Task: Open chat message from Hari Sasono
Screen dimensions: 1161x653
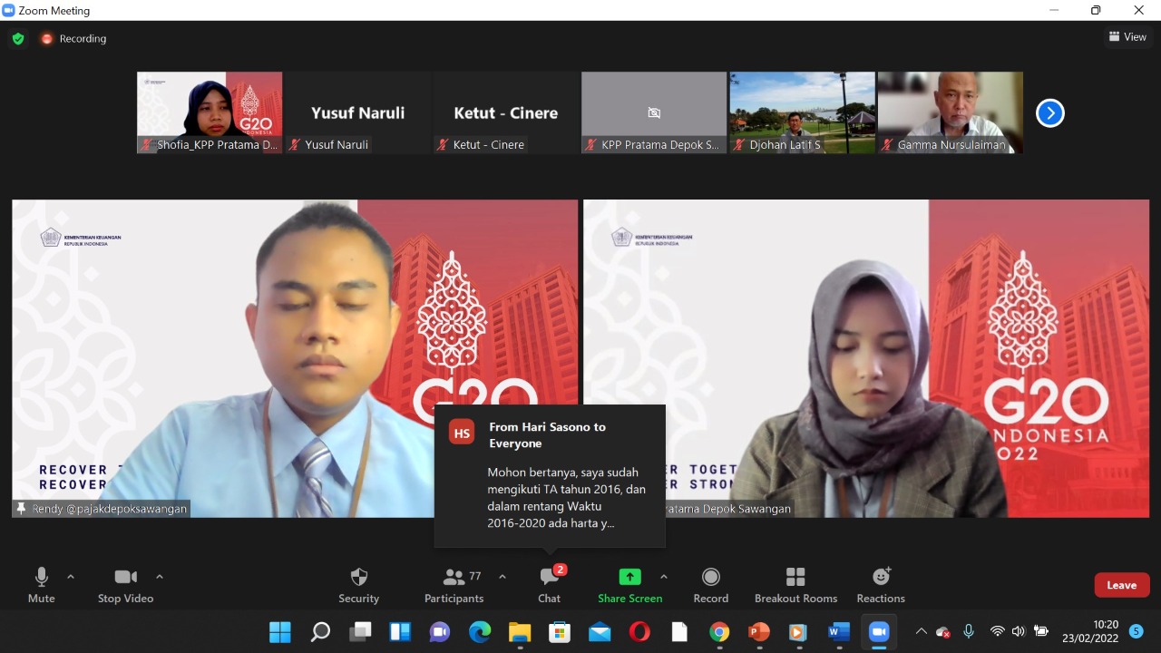Action: (x=550, y=476)
